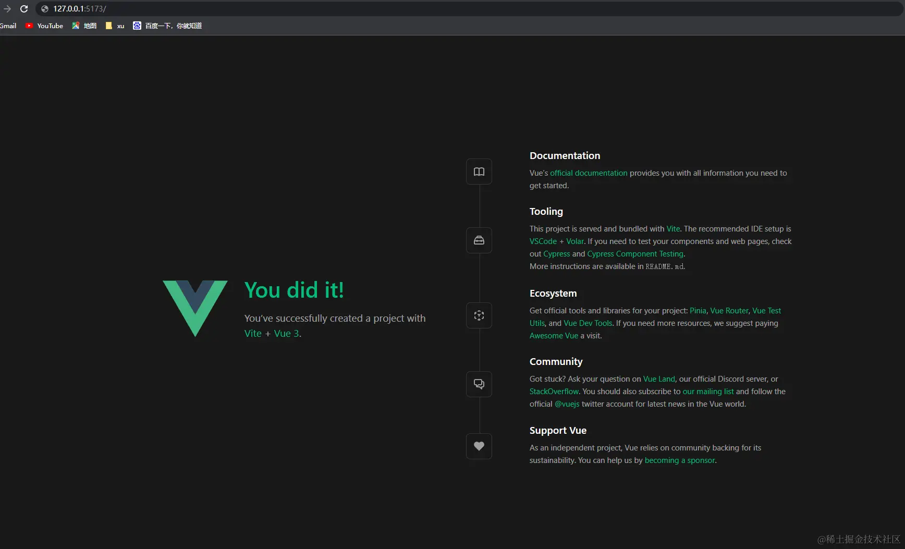The image size is (905, 549).
Task: Open the official documentation link
Action: click(589, 173)
